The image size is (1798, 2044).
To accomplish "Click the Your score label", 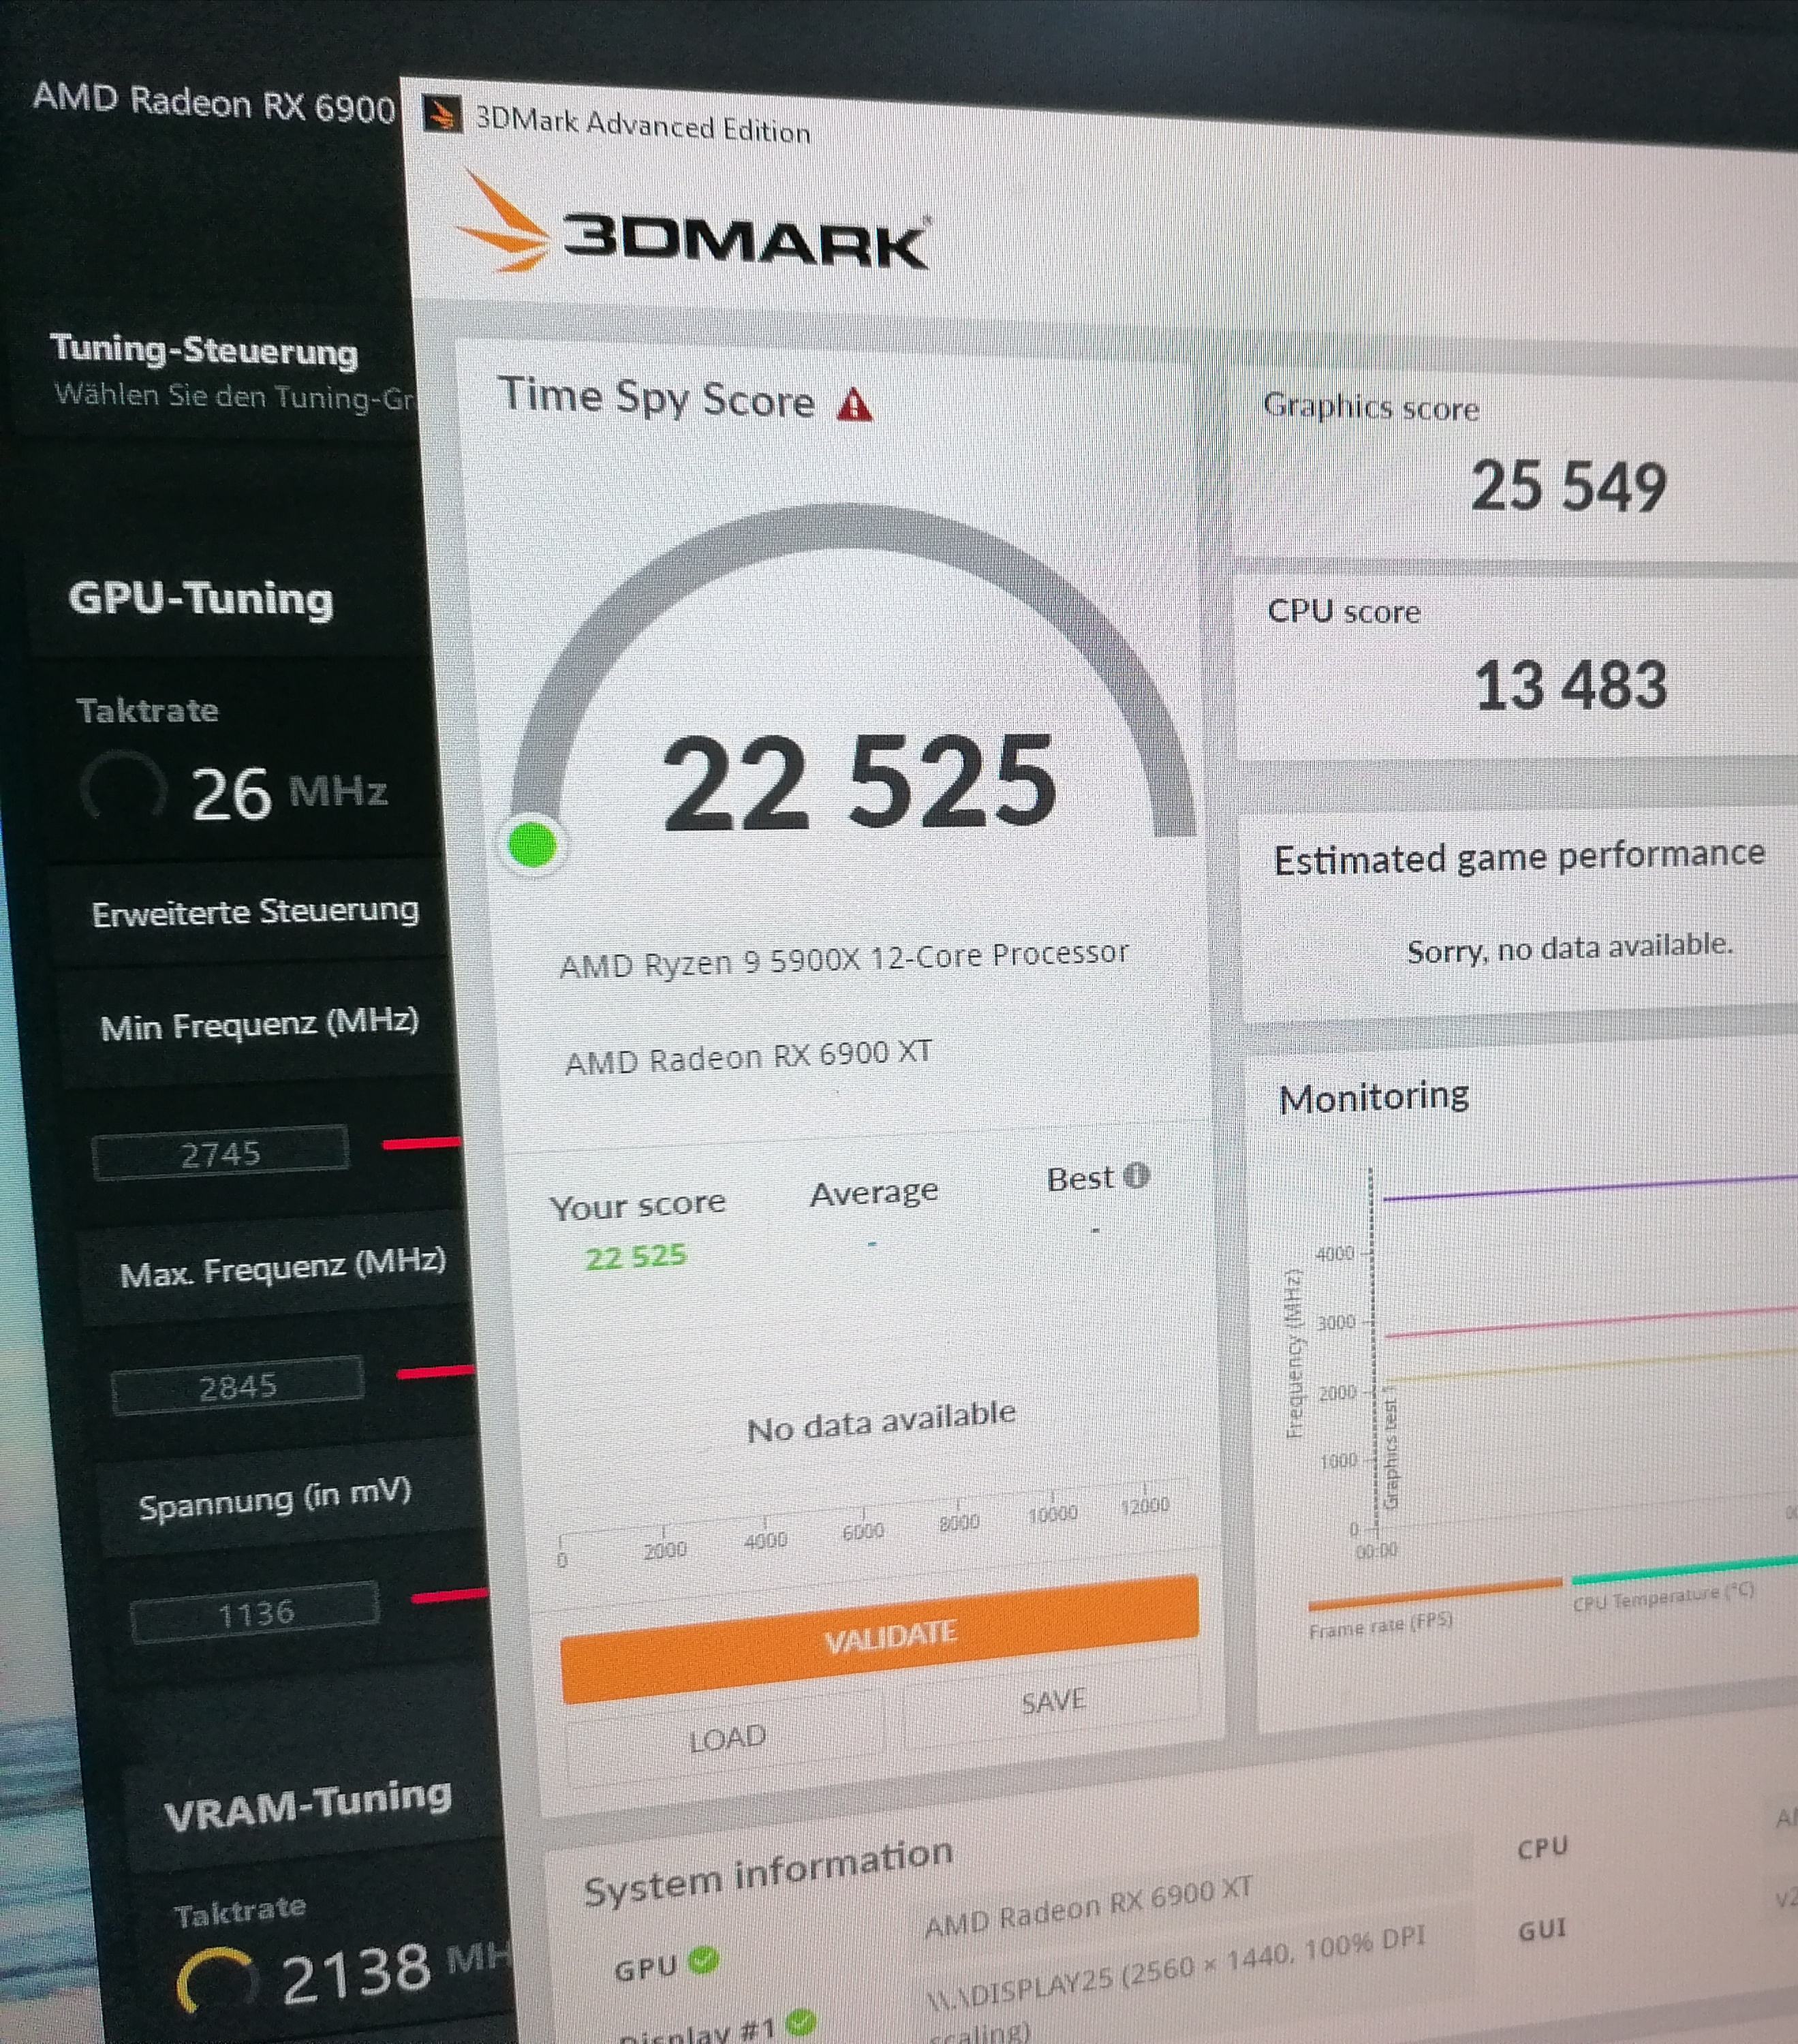I will click(x=637, y=1205).
